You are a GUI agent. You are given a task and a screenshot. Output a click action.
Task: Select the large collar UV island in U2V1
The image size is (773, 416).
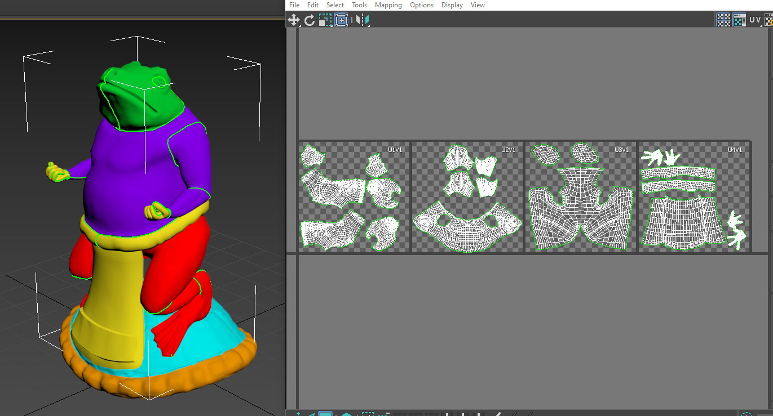click(467, 231)
